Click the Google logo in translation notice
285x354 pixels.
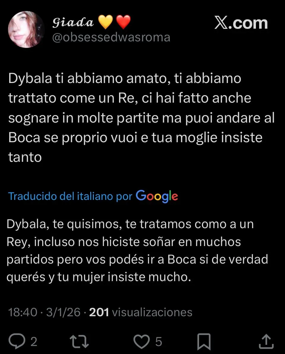pos(157,196)
